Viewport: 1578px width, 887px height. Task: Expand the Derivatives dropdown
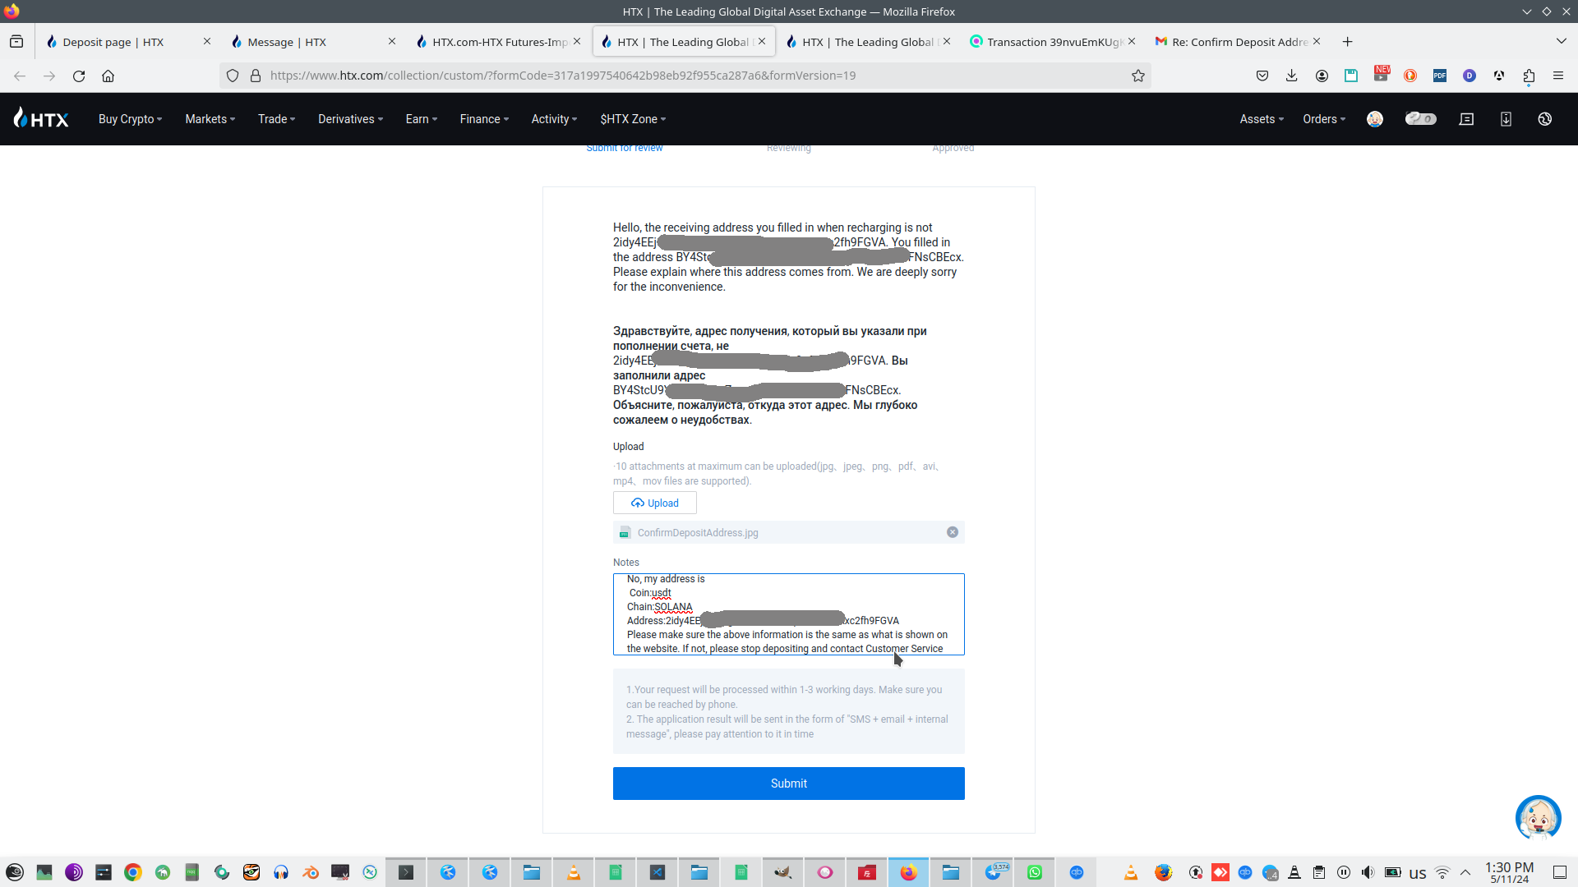coord(350,119)
